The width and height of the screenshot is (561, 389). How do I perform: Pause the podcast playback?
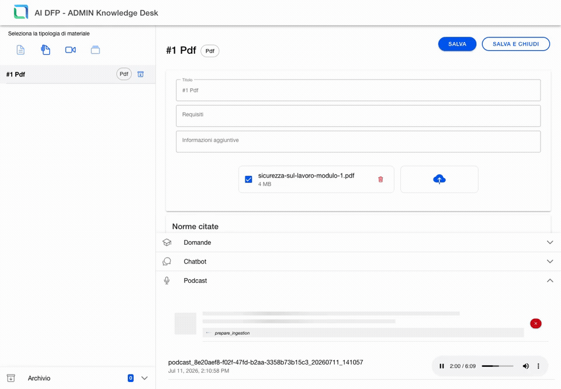pyautogui.click(x=442, y=366)
